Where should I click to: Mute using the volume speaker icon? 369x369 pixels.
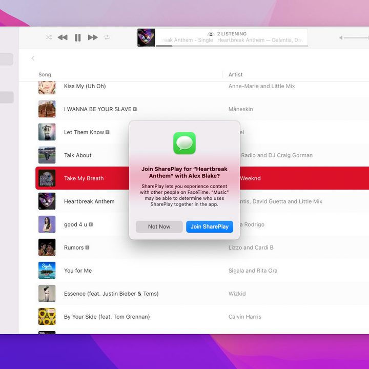click(341, 37)
